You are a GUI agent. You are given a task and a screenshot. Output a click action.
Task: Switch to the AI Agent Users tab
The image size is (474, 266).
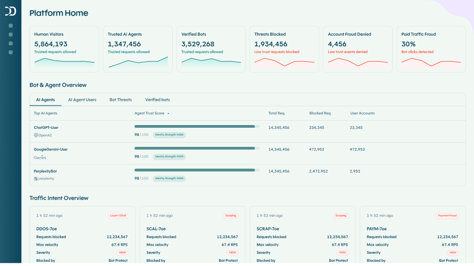point(82,100)
